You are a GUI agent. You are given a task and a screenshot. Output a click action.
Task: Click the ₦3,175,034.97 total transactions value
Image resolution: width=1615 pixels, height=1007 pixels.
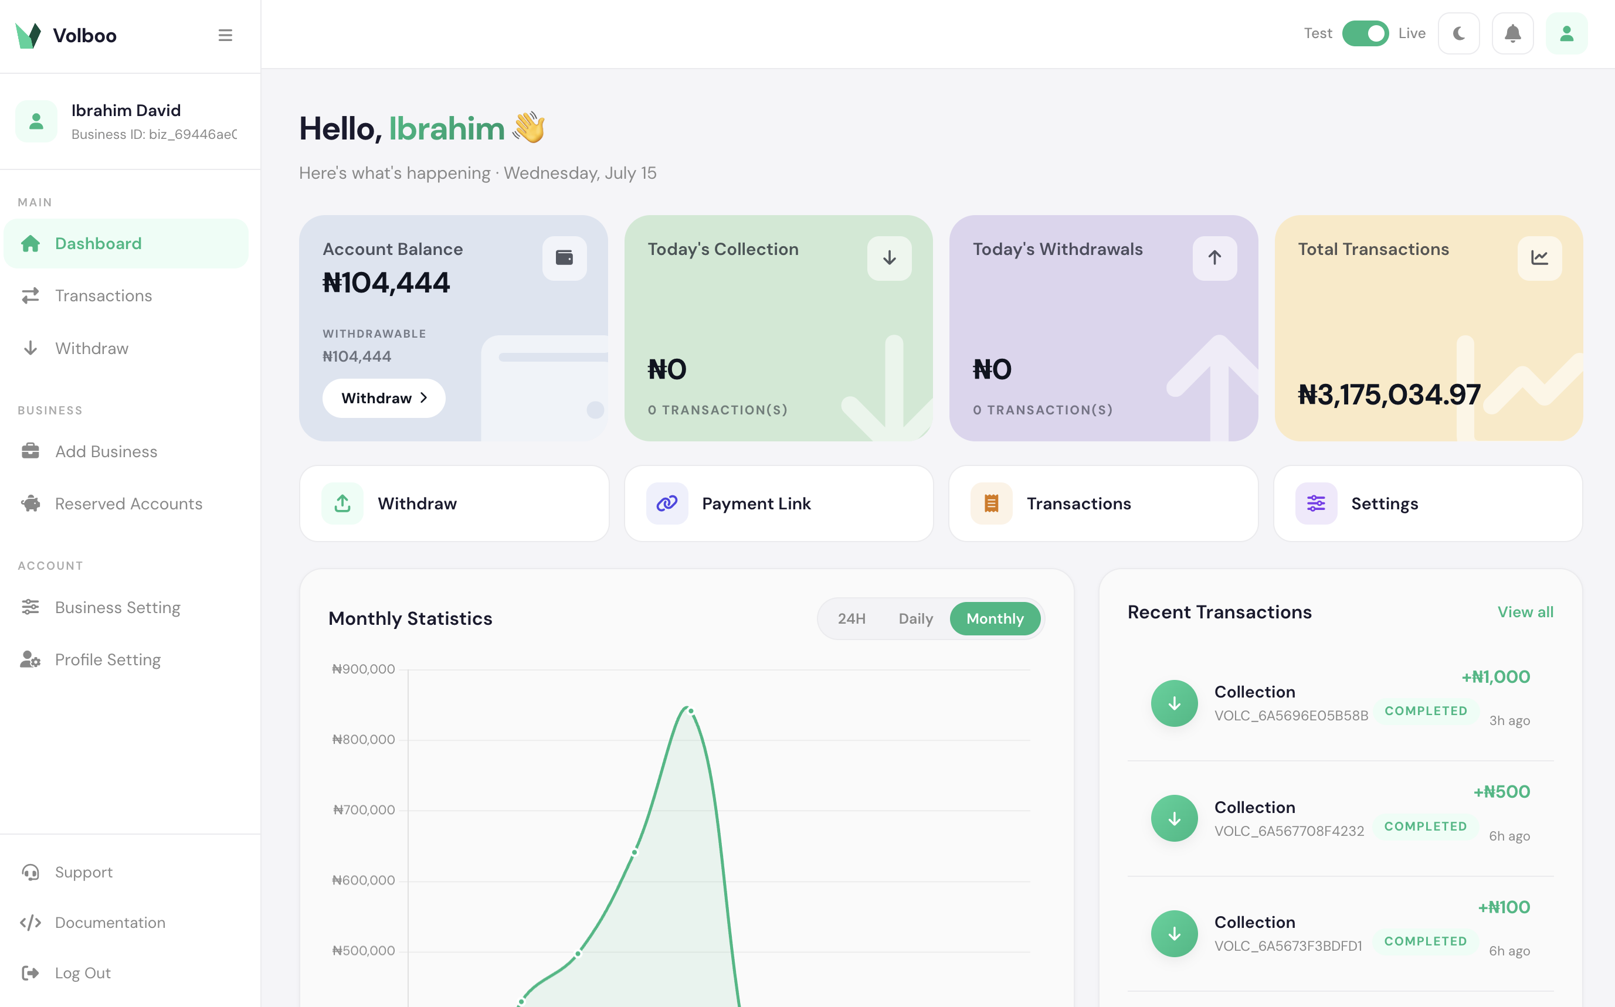click(1389, 395)
